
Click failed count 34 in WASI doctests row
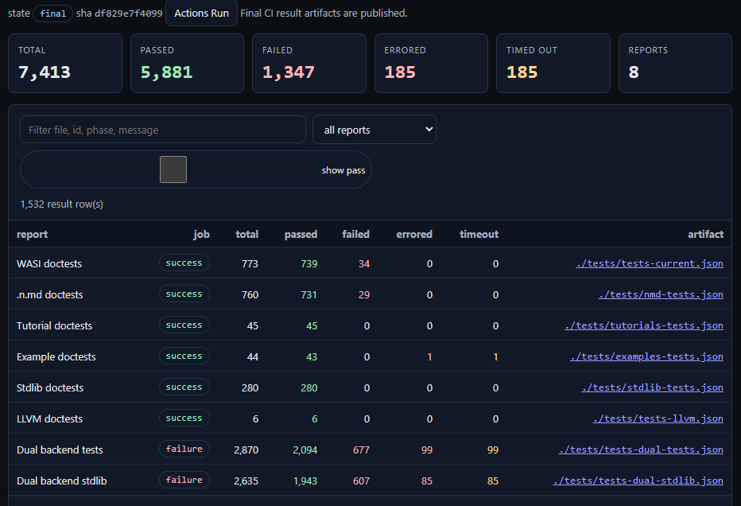pyautogui.click(x=364, y=264)
